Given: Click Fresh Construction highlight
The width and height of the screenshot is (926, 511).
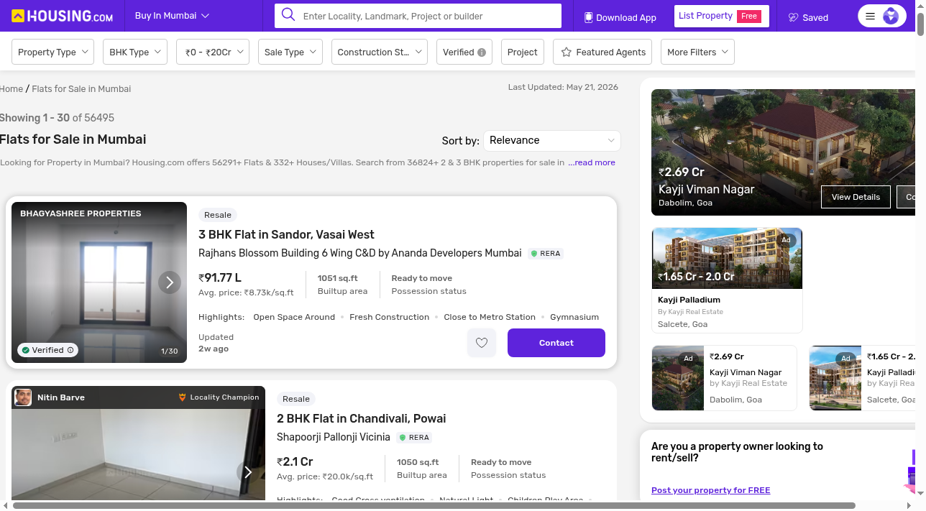Looking at the screenshot, I should coord(389,317).
